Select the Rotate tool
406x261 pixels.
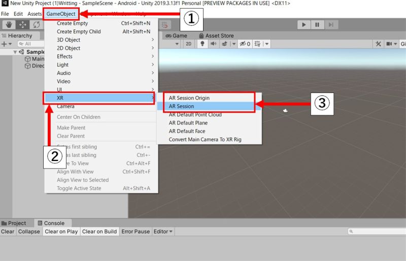pyautogui.click(x=36, y=24)
